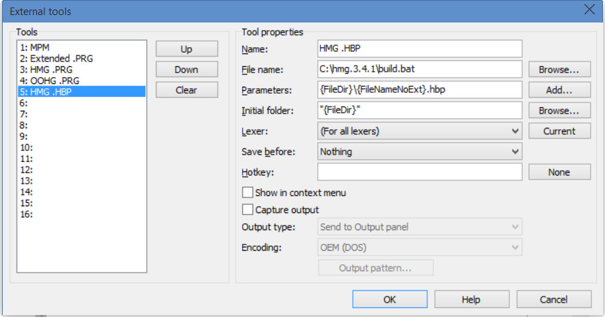Image resolution: width=605 pixels, height=317 pixels.
Task: Click Add to insert parameter macro
Action: pos(559,90)
